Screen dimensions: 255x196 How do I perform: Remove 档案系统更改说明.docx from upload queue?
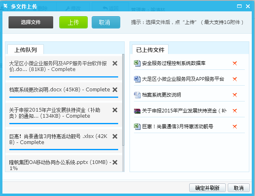tap(115, 89)
